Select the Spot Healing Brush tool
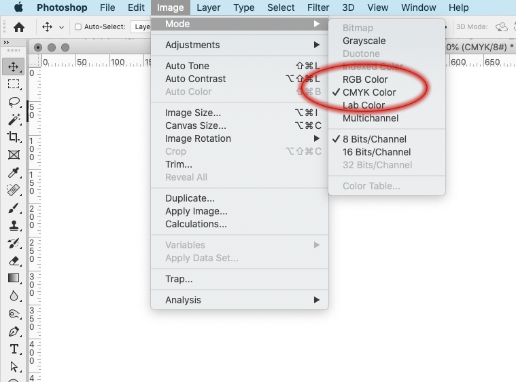 (14, 190)
